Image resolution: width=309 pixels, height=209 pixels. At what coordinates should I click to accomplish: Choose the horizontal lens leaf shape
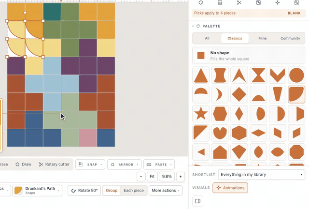tap(277, 152)
